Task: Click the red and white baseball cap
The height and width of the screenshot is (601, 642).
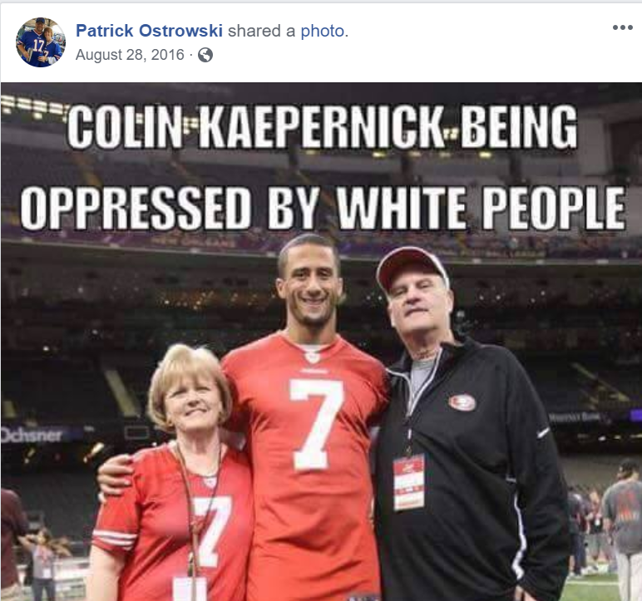Action: pyautogui.click(x=412, y=268)
